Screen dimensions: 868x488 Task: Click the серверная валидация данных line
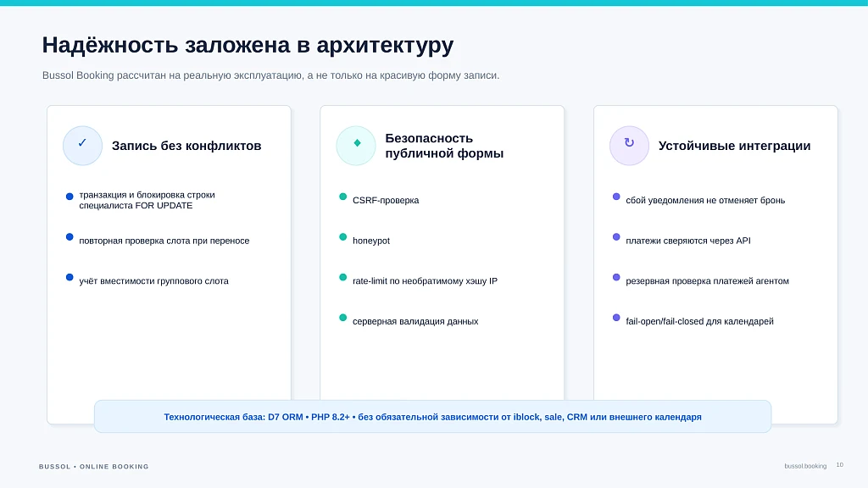415,321
